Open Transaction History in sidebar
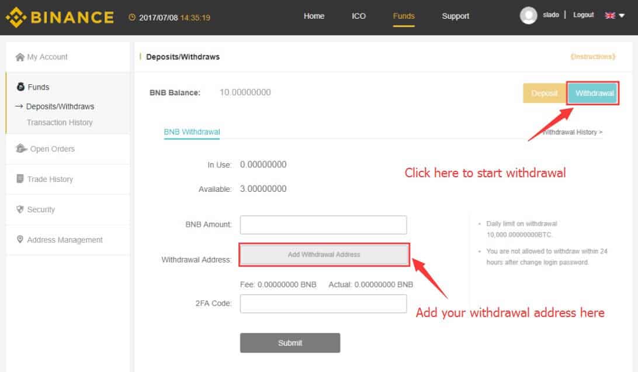 pos(60,122)
